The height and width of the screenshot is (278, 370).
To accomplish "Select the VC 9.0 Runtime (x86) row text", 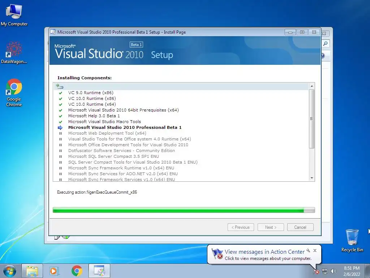I will 91,93.
